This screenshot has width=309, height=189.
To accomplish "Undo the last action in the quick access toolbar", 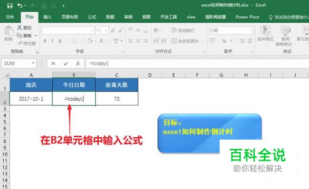I will point(20,6).
